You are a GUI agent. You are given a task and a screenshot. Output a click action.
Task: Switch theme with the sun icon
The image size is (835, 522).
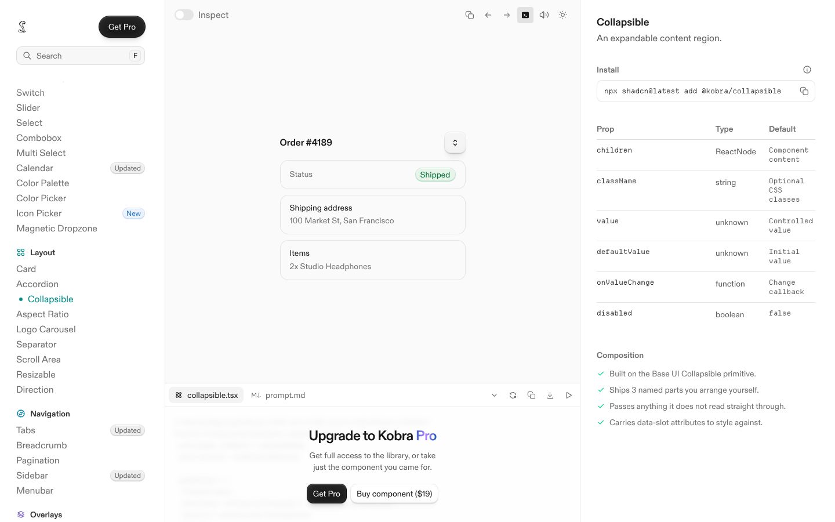pos(562,15)
